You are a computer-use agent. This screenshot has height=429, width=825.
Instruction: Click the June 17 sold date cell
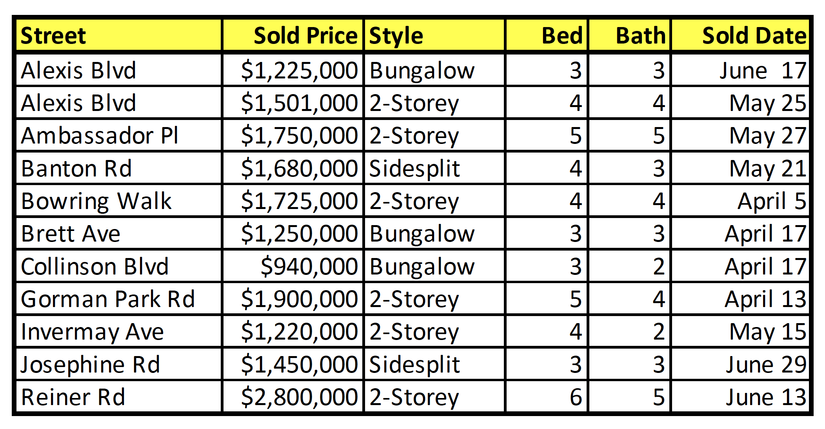pos(740,70)
